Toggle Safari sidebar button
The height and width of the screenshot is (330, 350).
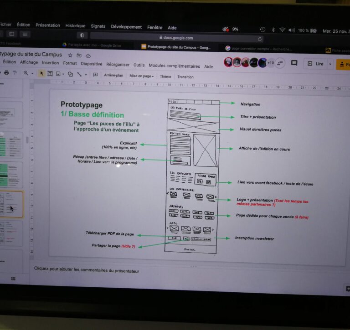pyautogui.click(x=12, y=34)
